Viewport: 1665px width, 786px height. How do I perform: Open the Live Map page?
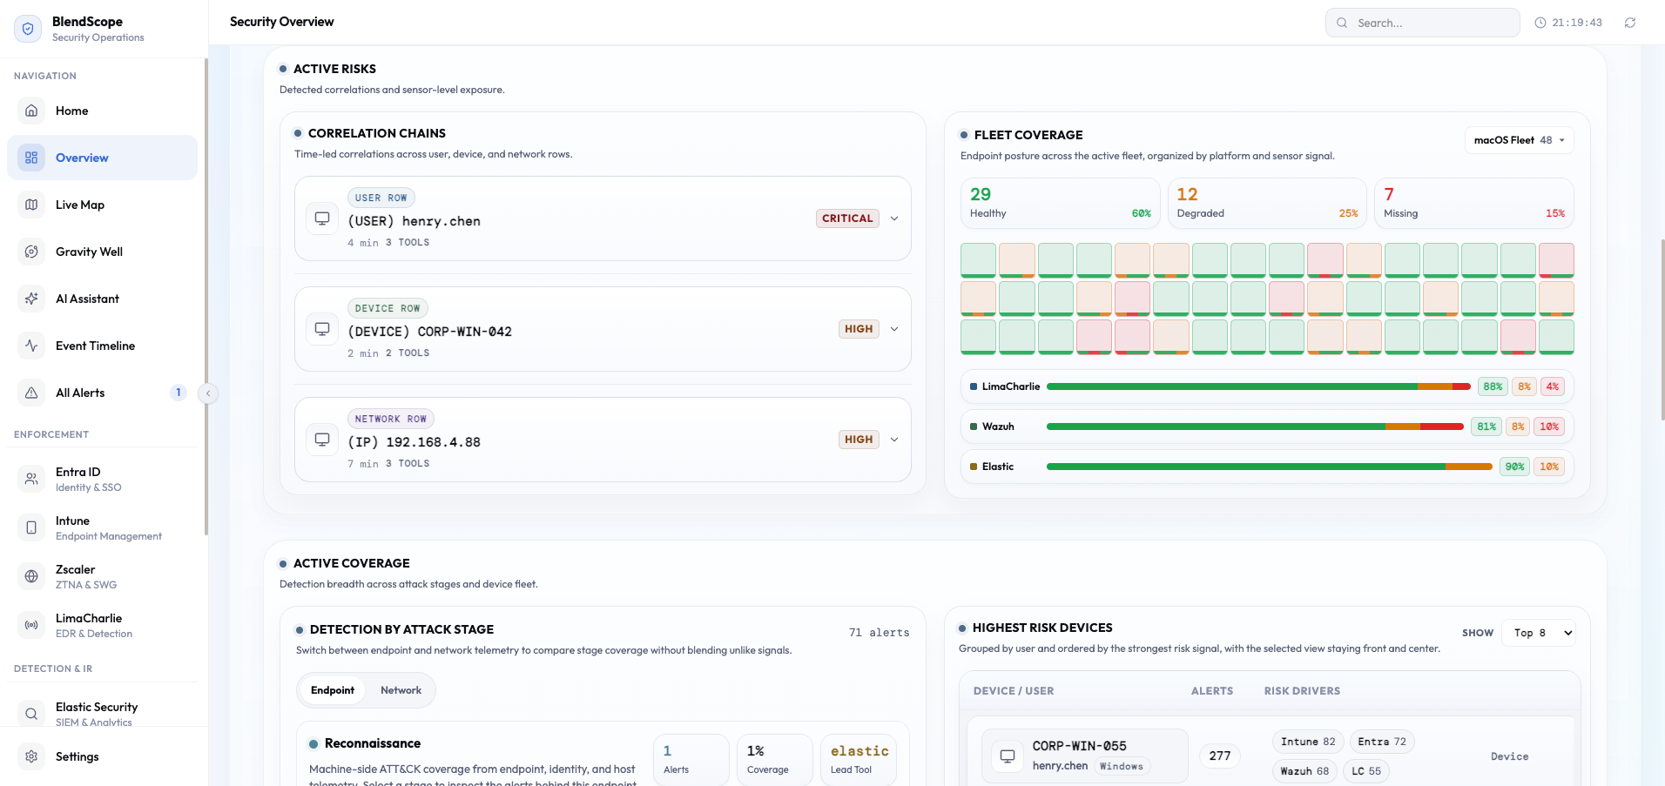(103, 205)
